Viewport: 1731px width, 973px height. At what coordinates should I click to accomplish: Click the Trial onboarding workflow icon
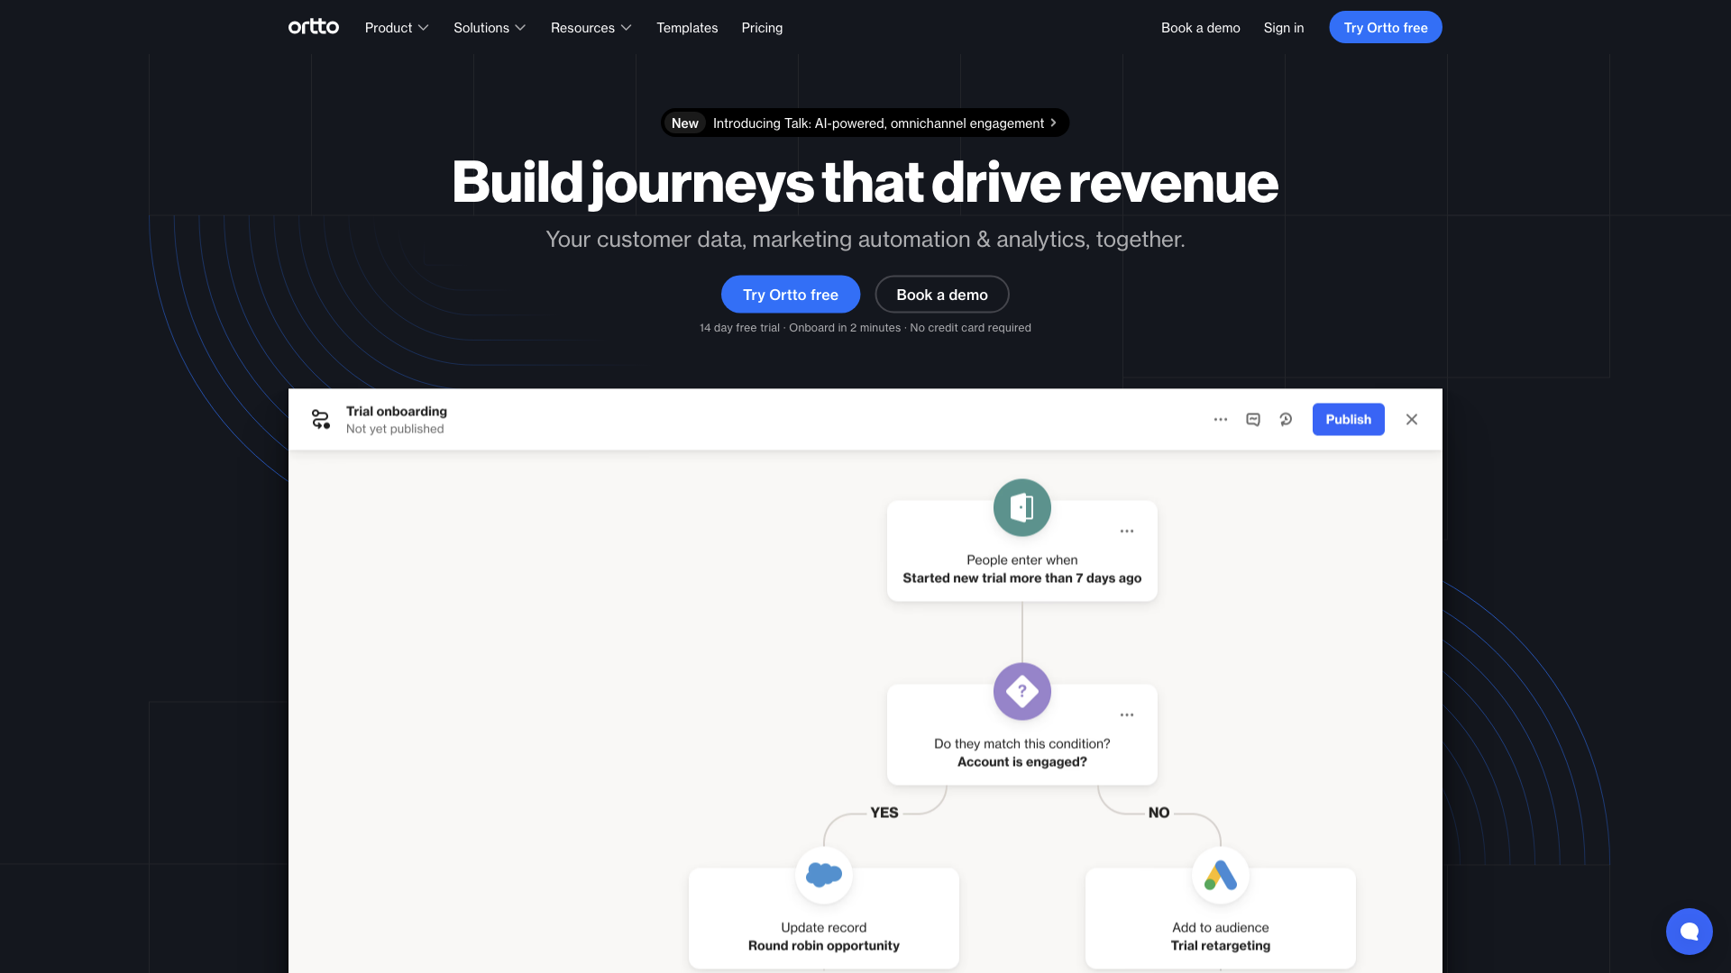tap(321, 419)
